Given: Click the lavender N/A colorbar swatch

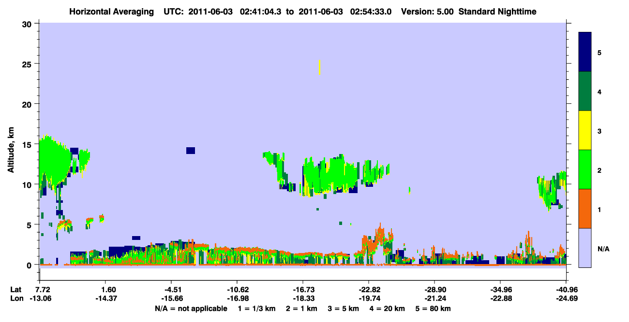Looking at the screenshot, I should [x=585, y=247].
